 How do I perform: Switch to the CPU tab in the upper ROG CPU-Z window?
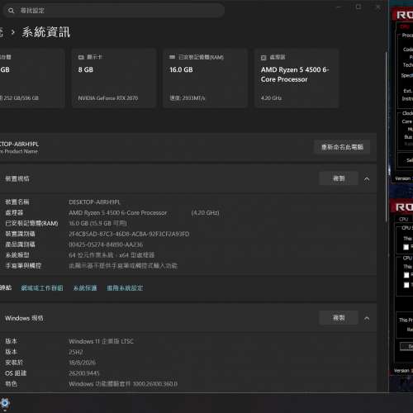point(405,26)
